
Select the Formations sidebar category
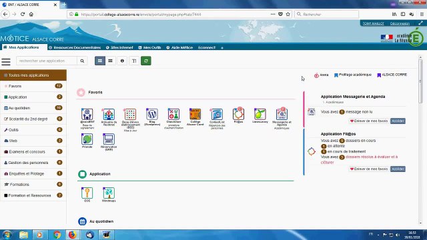(x=33, y=184)
